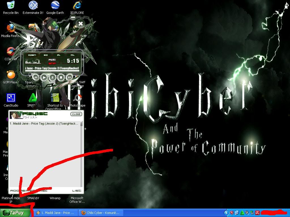Screen dimensions: 290x217
Task: Click the scrolling Price Tag song title
Action: (52, 68)
